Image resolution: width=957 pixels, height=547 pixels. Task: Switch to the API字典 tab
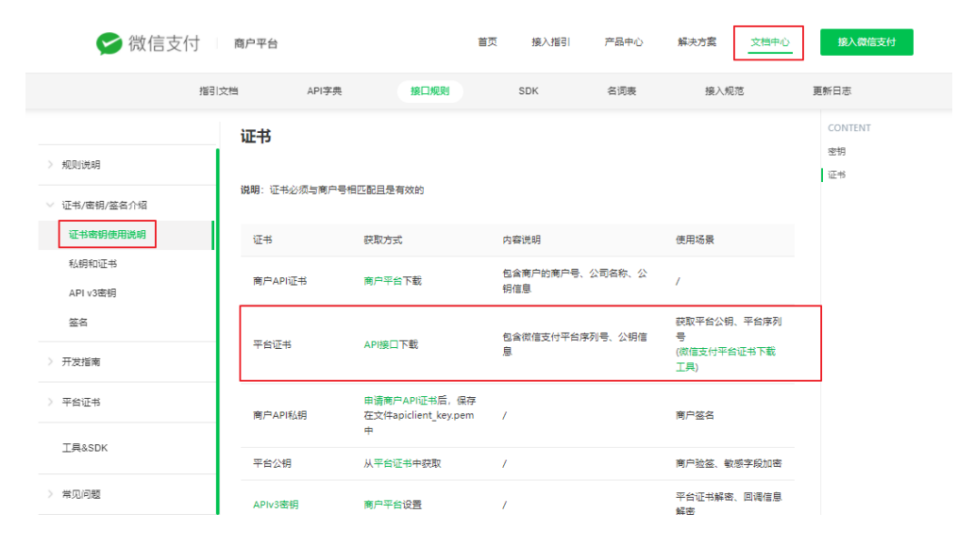point(325,91)
